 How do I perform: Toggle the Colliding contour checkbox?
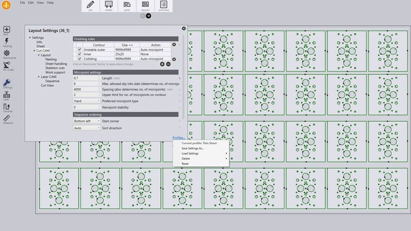coord(79,59)
